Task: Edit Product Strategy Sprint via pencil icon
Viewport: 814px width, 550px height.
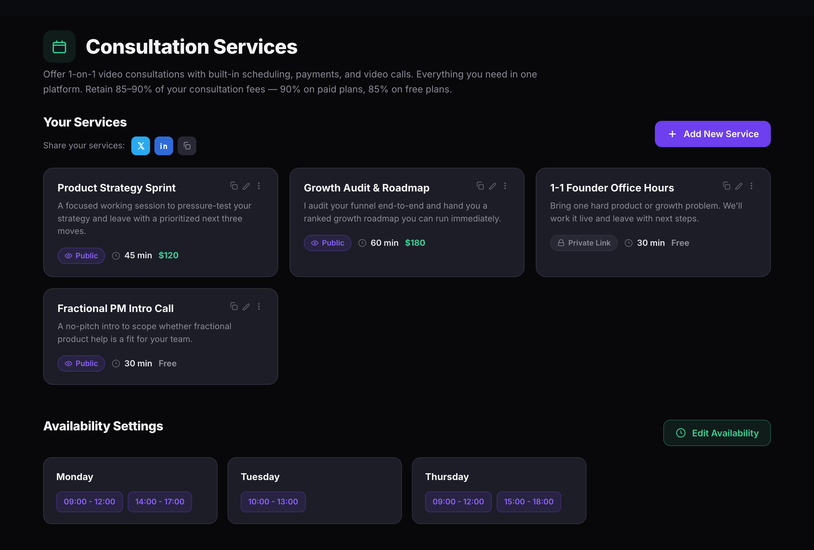Action: [246, 186]
